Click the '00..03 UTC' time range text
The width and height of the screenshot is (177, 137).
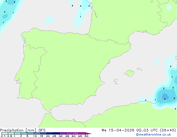[147, 130]
